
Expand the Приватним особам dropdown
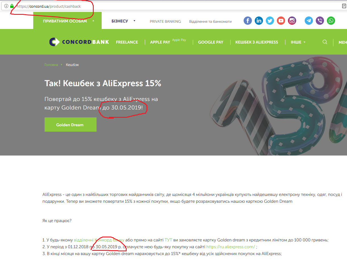pyautogui.click(x=67, y=21)
